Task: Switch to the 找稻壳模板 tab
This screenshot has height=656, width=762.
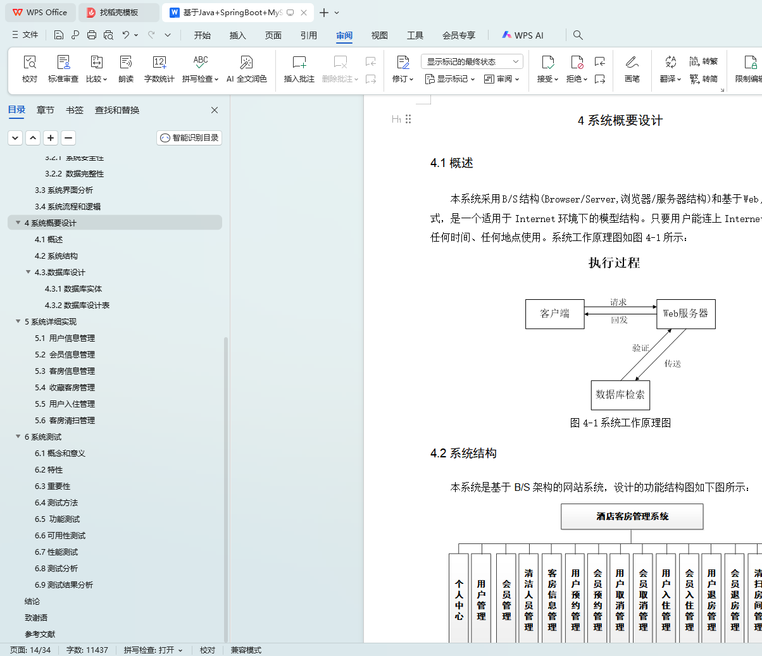Action: [x=118, y=12]
